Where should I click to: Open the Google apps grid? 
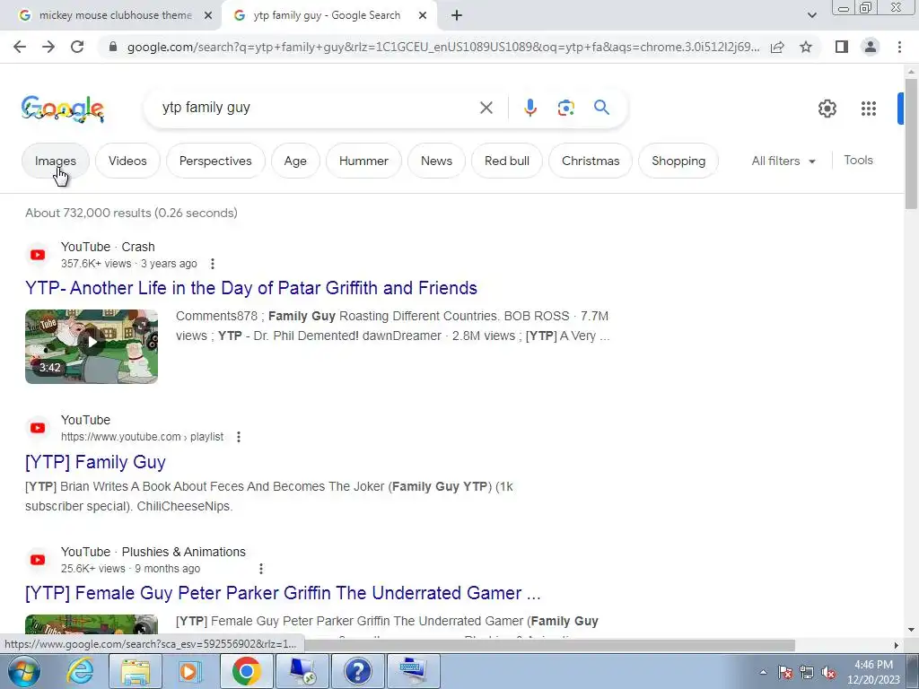[x=869, y=109]
